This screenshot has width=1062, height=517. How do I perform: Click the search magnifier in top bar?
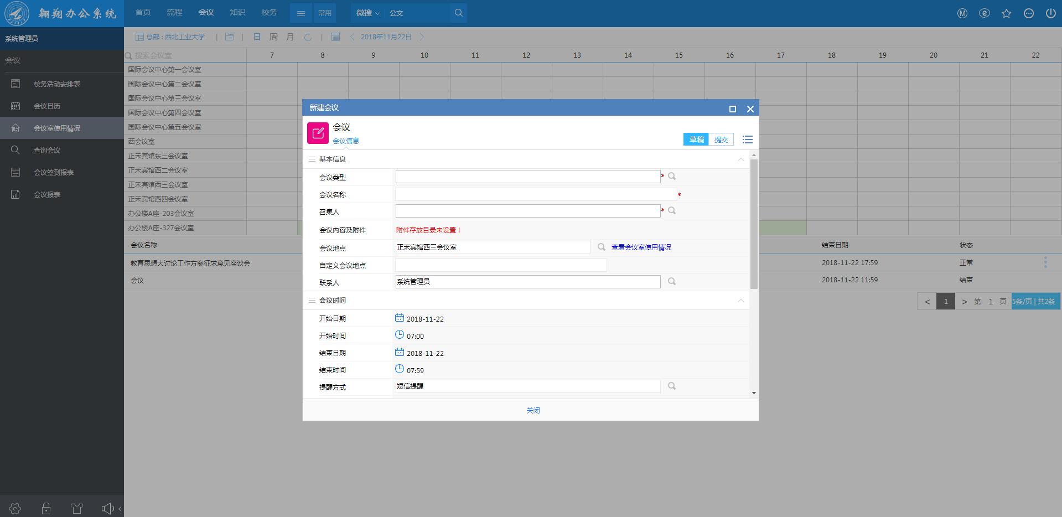pyautogui.click(x=458, y=13)
